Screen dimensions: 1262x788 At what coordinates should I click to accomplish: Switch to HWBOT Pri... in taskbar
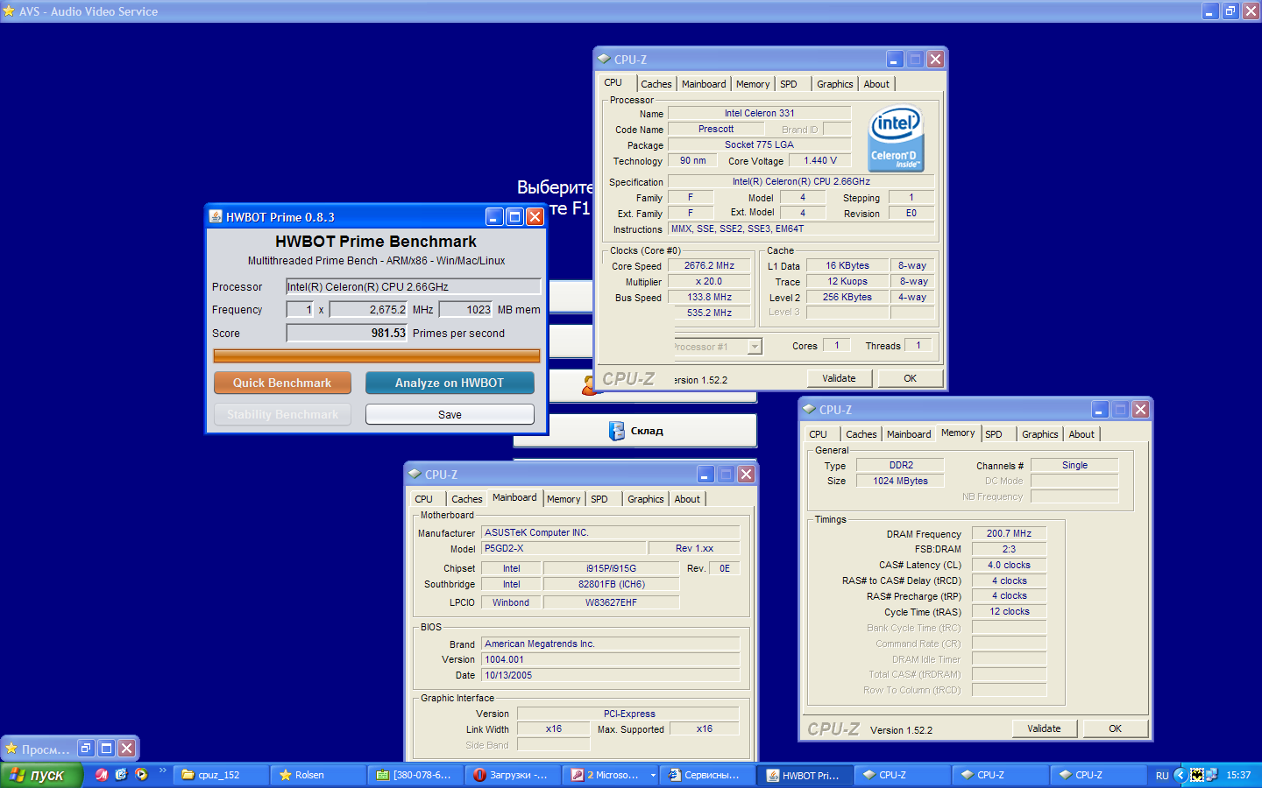[x=805, y=775]
